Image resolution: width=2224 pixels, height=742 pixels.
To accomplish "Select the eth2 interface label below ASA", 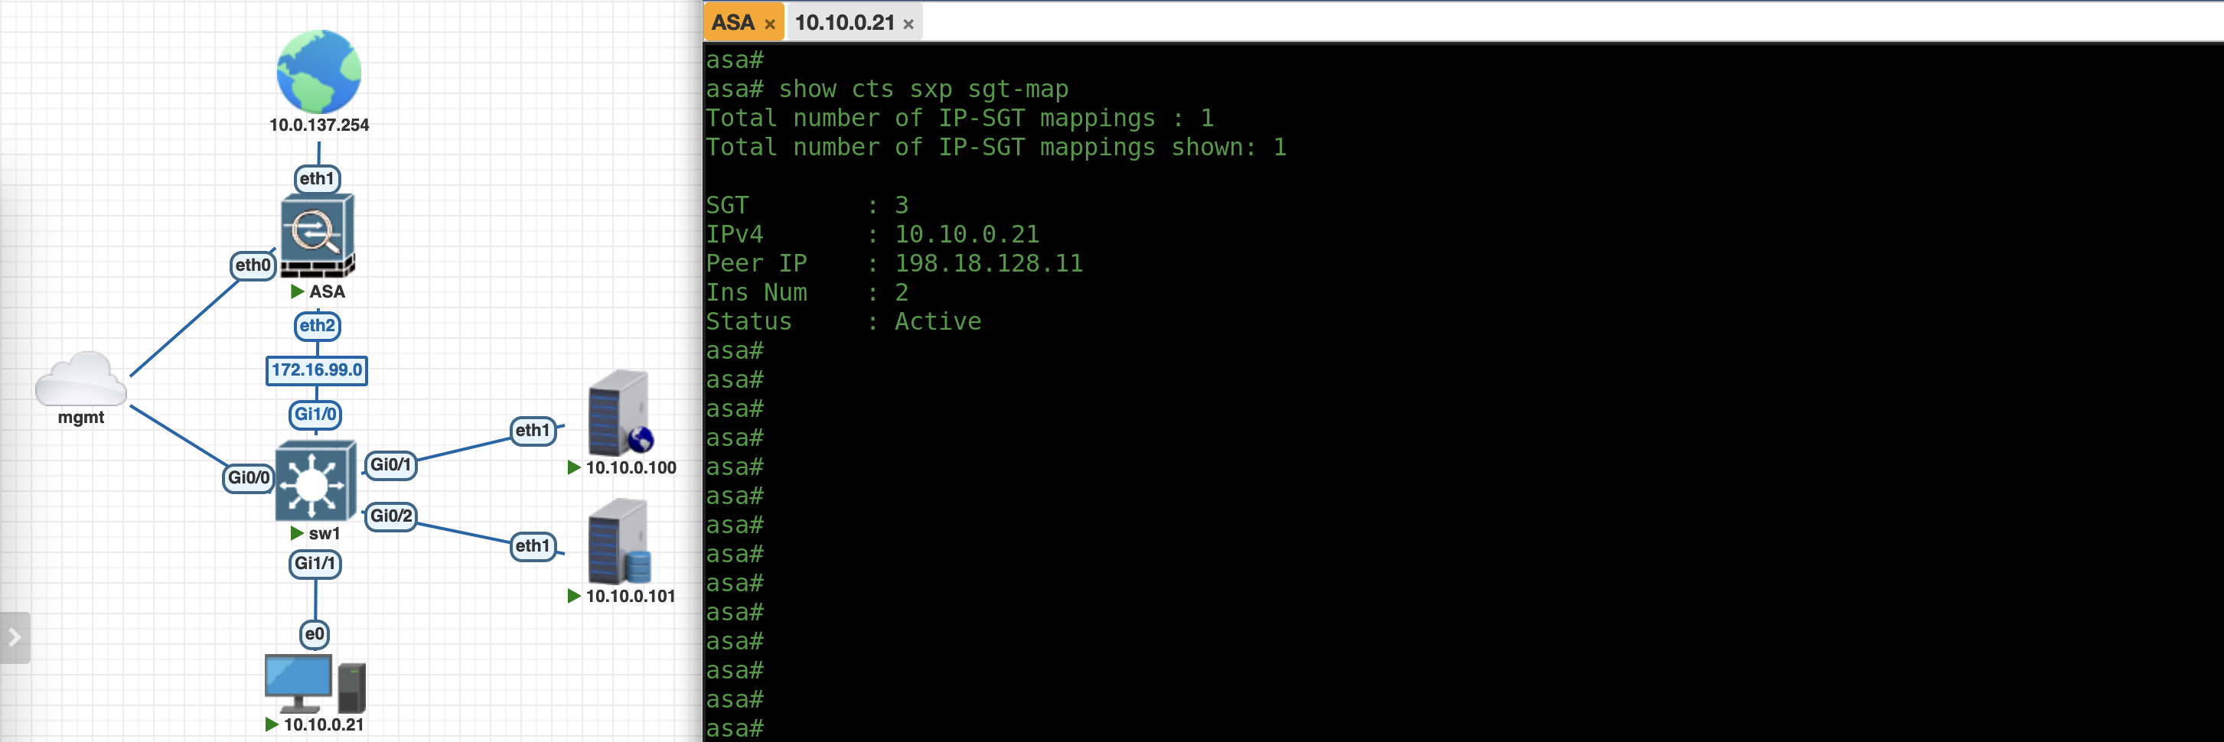I will [317, 325].
